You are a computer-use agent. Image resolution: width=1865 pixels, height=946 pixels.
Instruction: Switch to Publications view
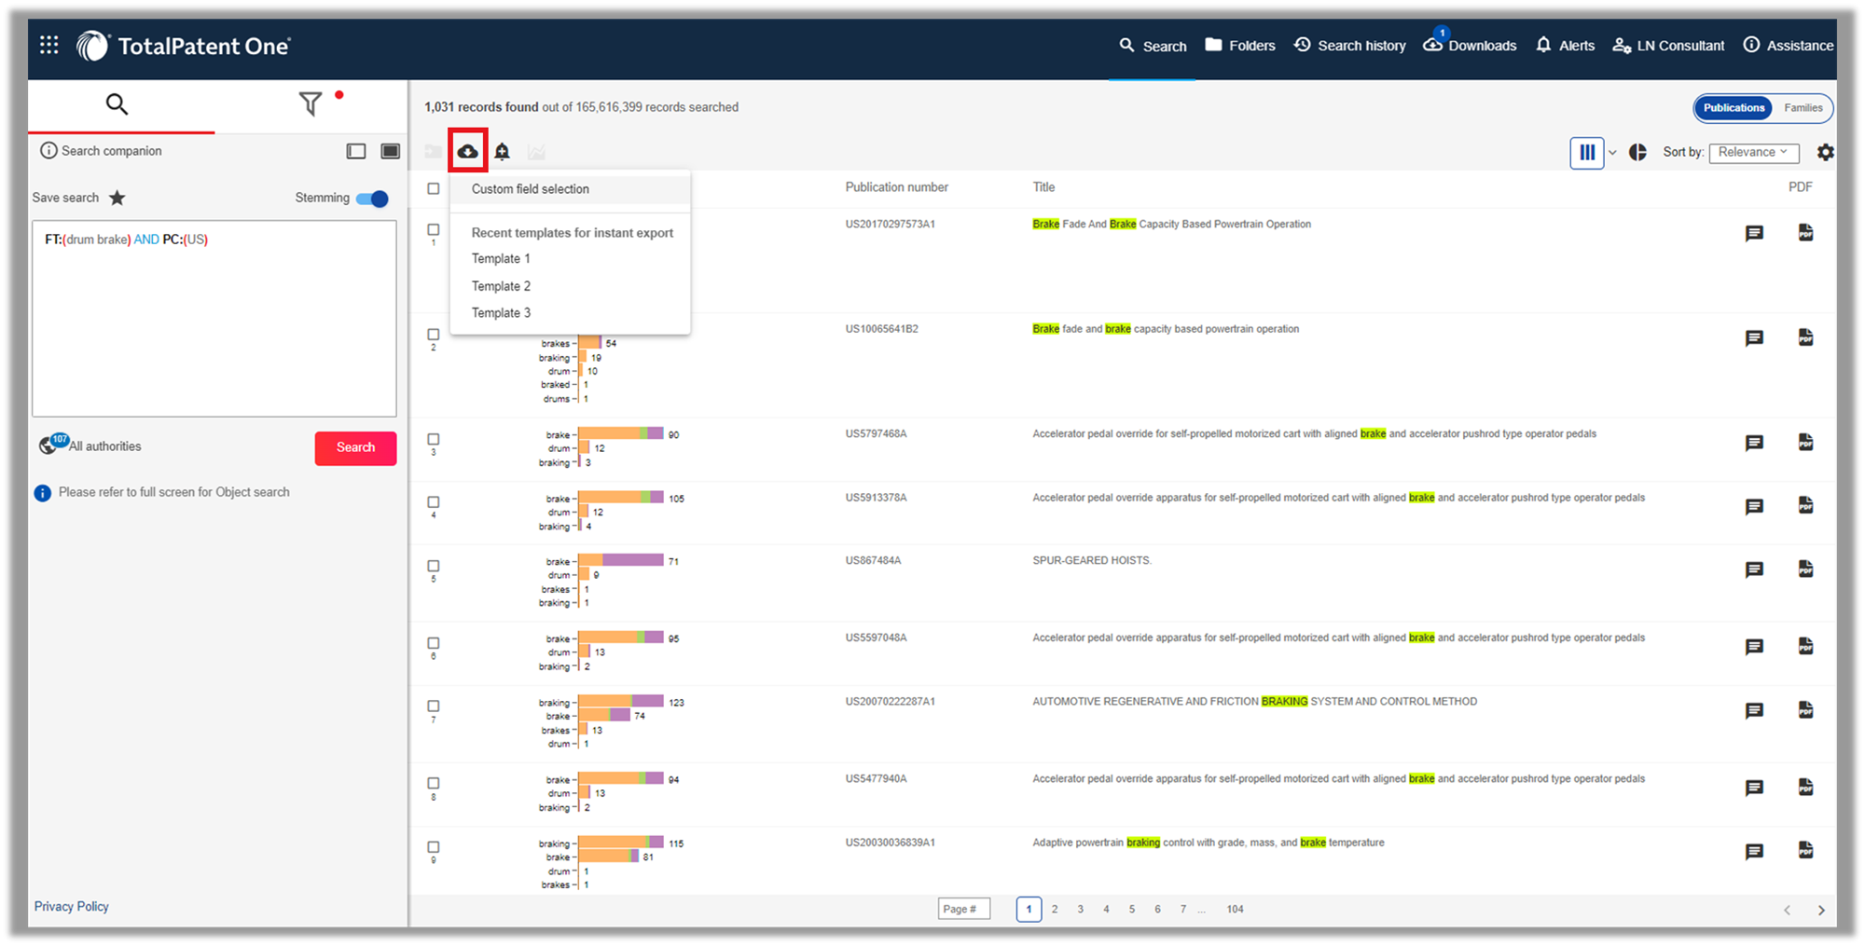pos(1734,108)
